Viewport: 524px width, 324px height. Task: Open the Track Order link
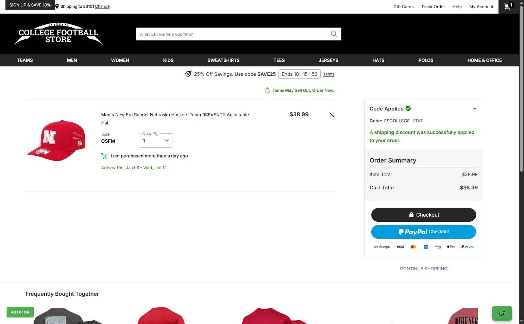433,7
